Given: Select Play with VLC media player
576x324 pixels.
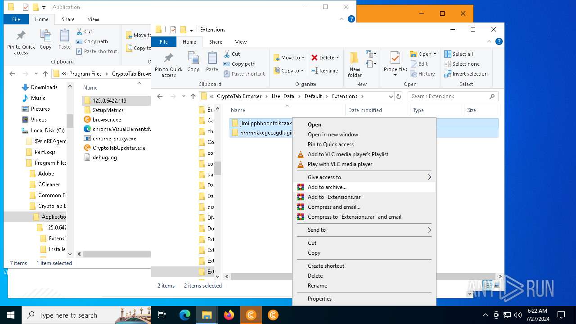Looking at the screenshot, I should pyautogui.click(x=364, y=164).
